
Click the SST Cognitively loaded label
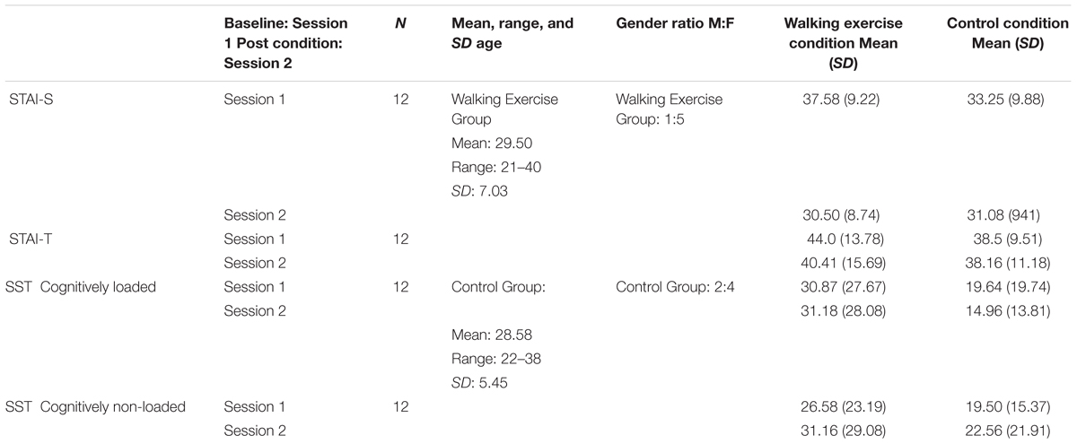83,288
